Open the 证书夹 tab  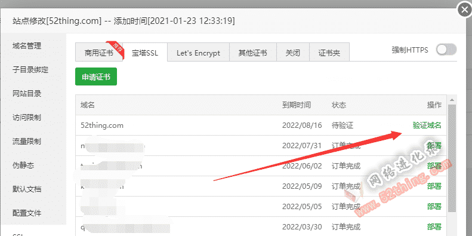329,53
